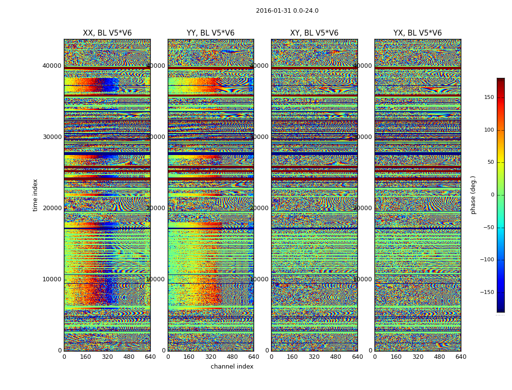The image size is (512, 390).
Task: Click the XY phase waterfall plot
Action: point(314,195)
